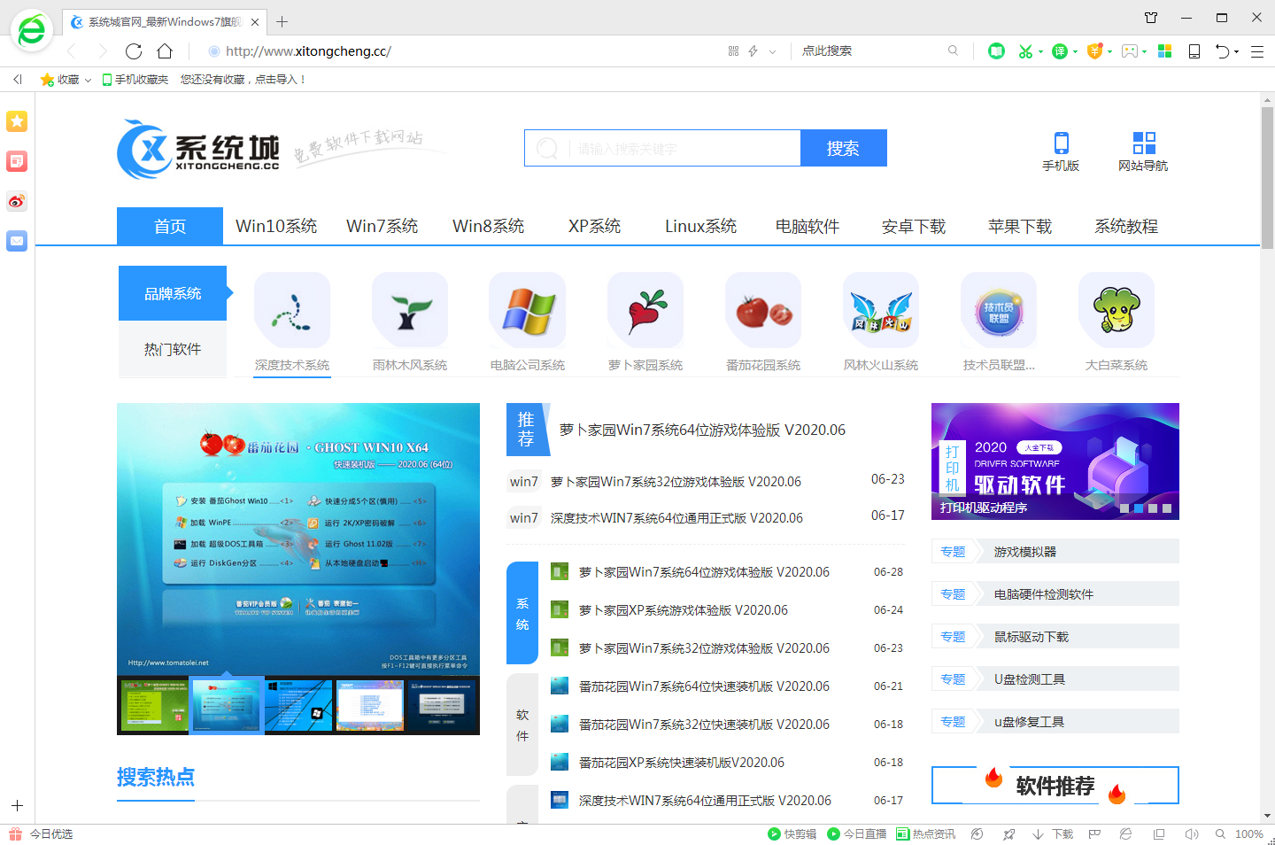Open the translate extension icon
The image size is (1275, 845).
click(x=1059, y=51)
